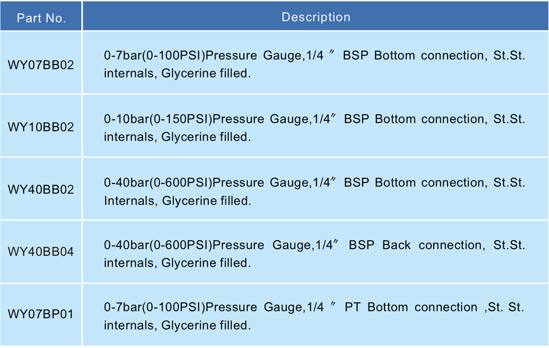
Task: Click the 0-7bar(0-100PSI) text in WY07BB02 row
Action: (155, 56)
